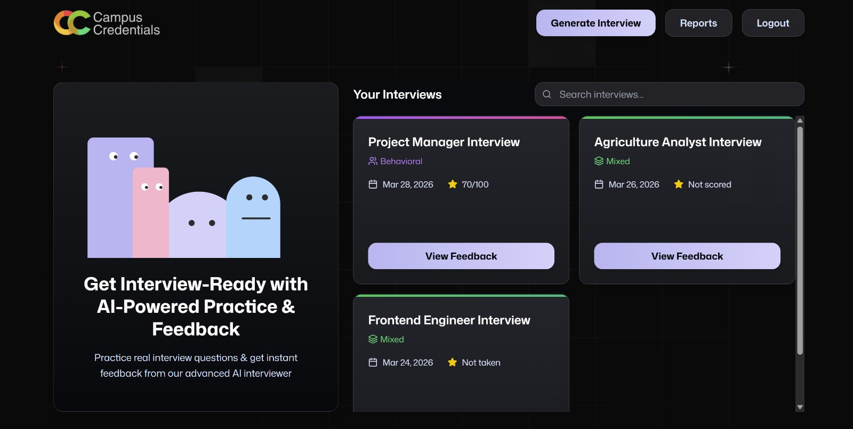Click calendar icon on Agriculture Analyst card
Image resolution: width=853 pixels, height=429 pixels.
599,184
